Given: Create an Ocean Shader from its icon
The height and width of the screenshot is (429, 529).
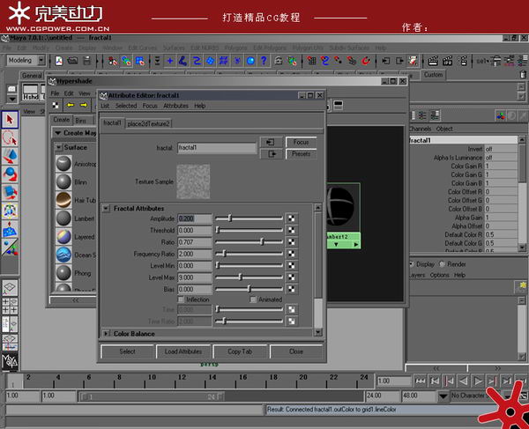Looking at the screenshot, I should click(63, 255).
